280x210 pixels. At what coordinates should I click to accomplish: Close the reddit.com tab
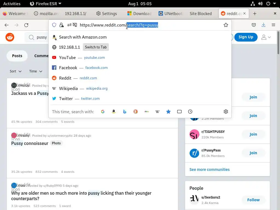tap(244, 13)
